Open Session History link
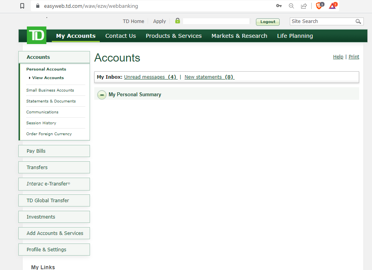Image resolution: width=372 pixels, height=270 pixels. point(41,123)
